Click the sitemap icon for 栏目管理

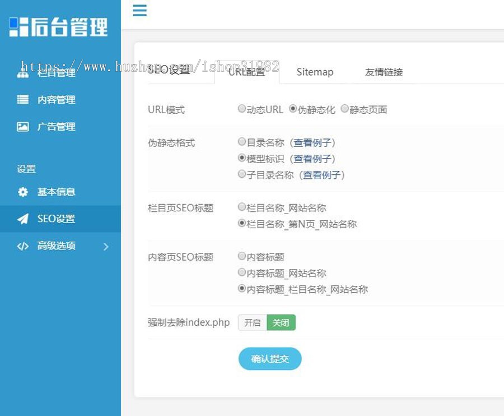click(22, 73)
